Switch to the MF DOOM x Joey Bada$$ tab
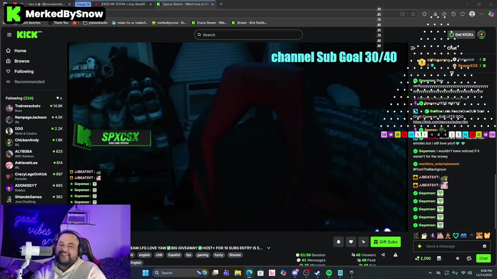Viewport: 497px width, 279px height. tap(123, 4)
